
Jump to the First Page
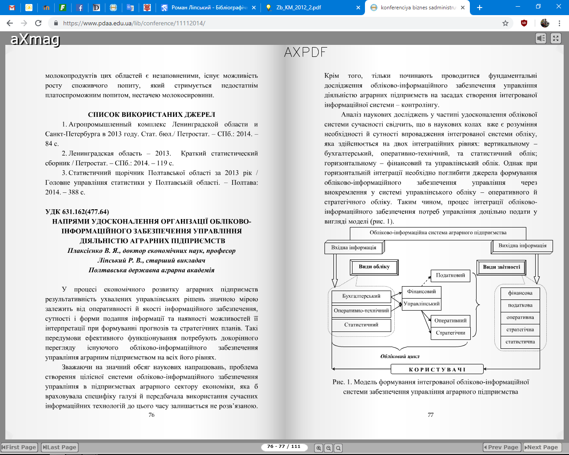click(19, 447)
